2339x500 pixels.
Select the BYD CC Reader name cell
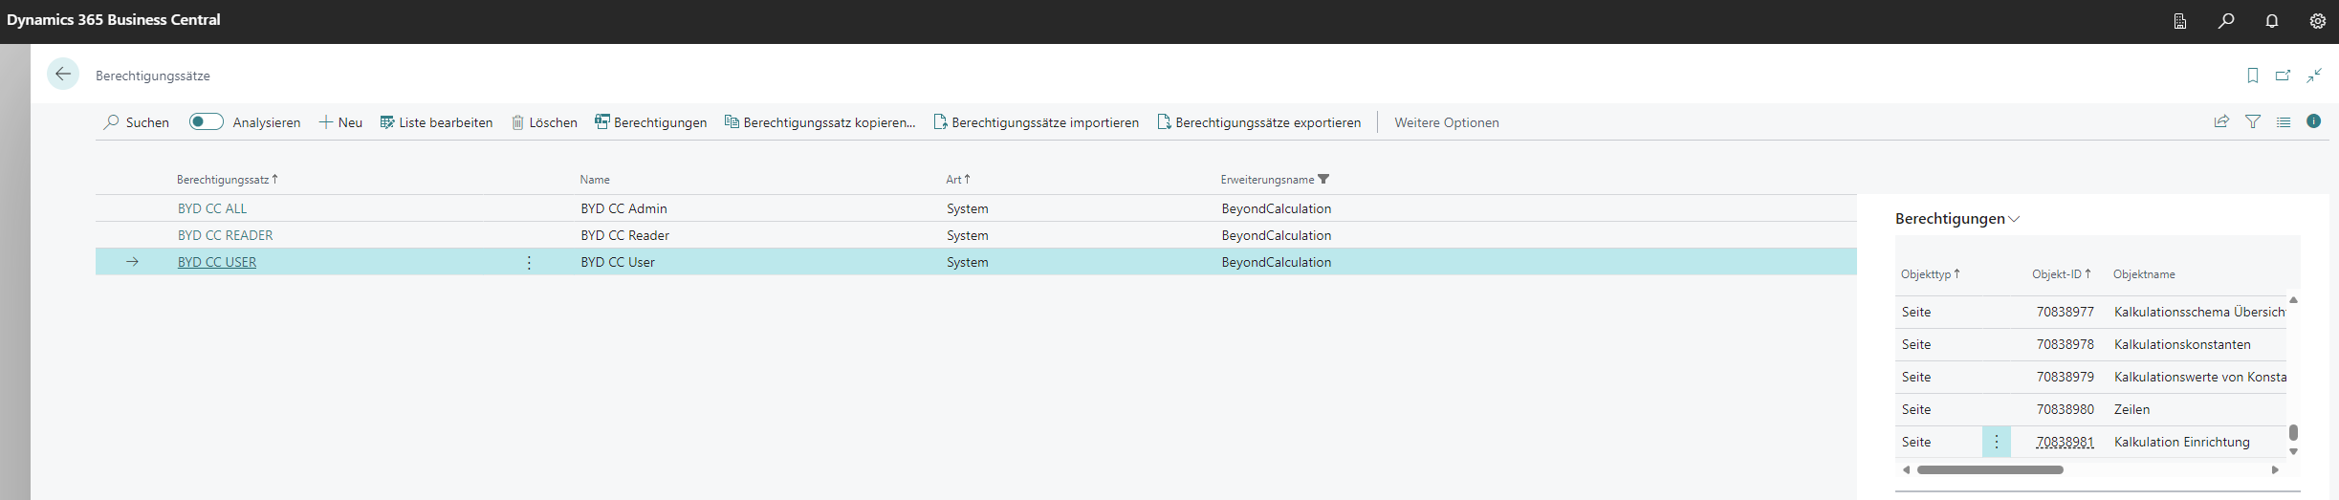coord(624,235)
